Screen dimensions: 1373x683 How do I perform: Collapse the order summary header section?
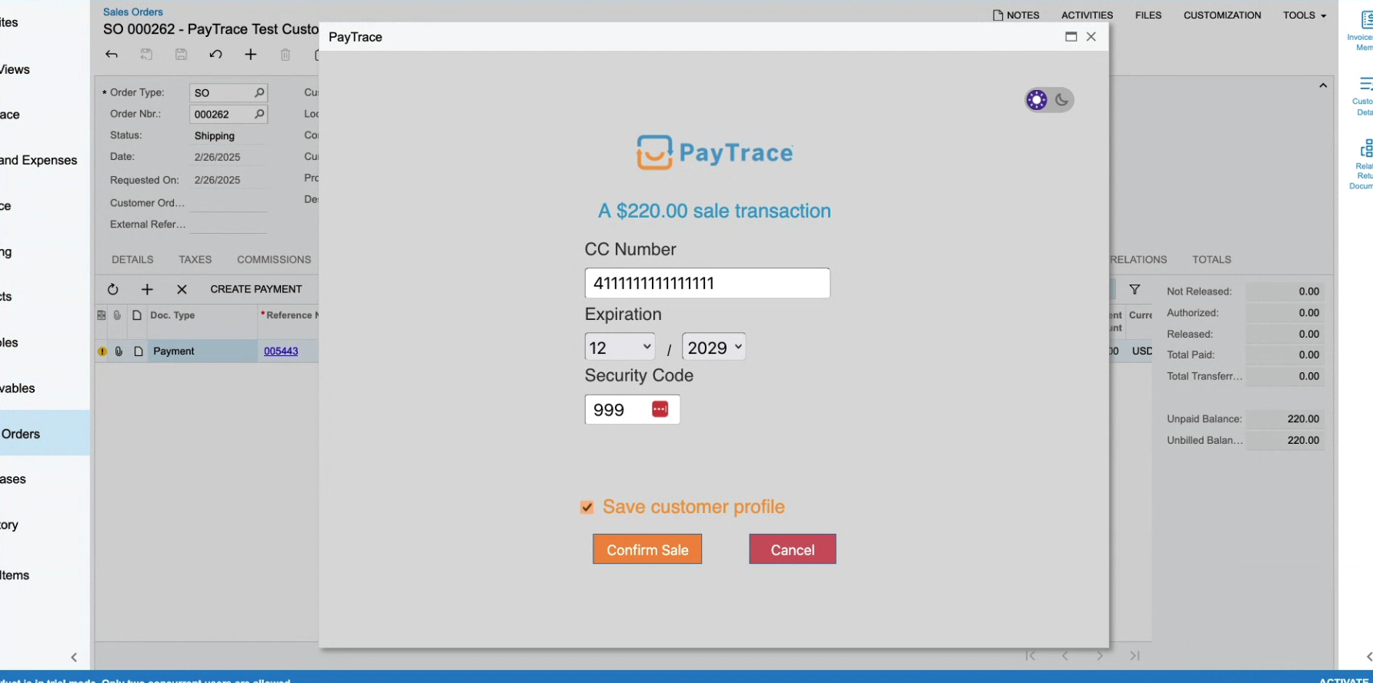[1323, 85]
